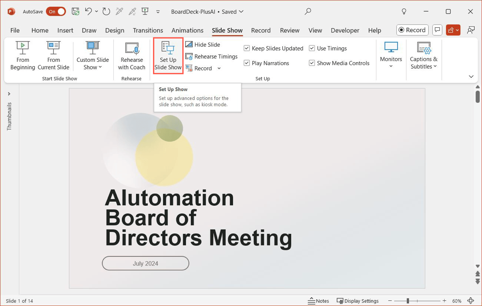Switch to the Review tab
The image size is (482, 306).
(x=290, y=30)
